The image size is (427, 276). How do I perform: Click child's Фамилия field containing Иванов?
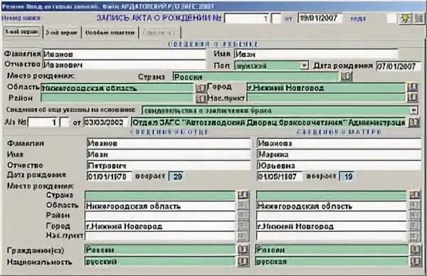click(124, 54)
